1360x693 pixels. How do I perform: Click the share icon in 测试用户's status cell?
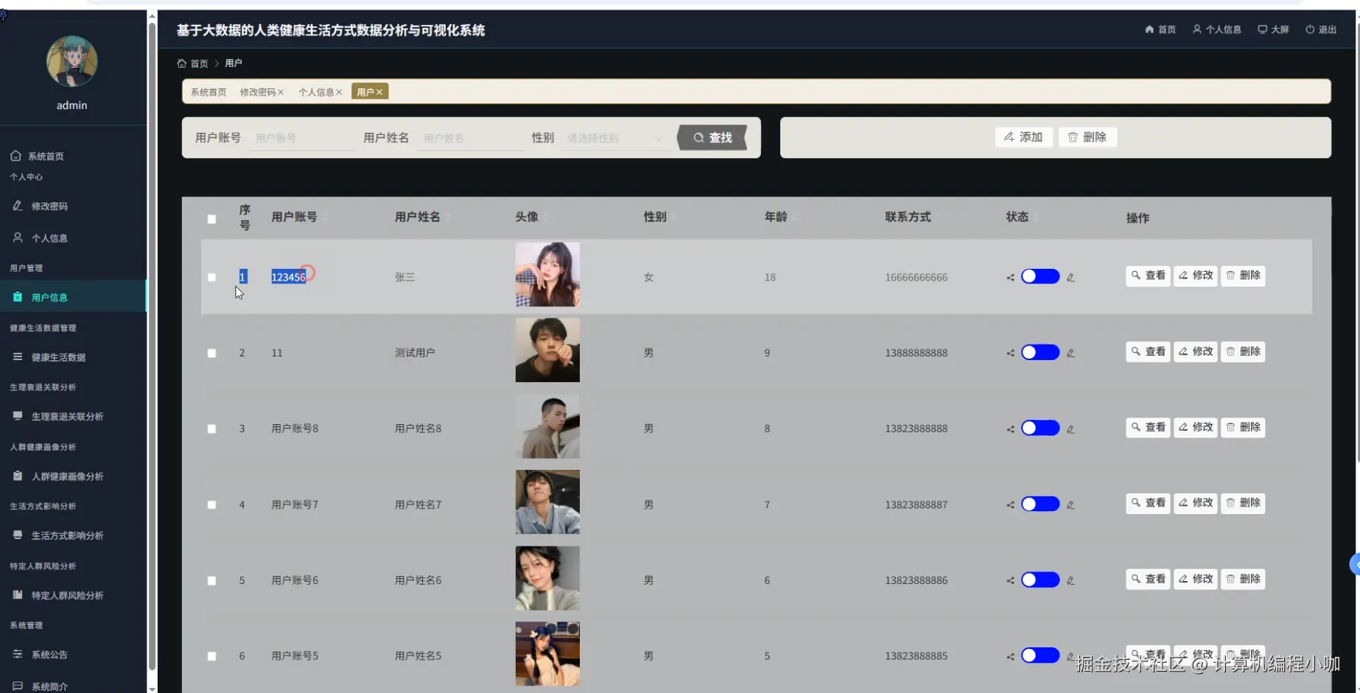(1010, 353)
